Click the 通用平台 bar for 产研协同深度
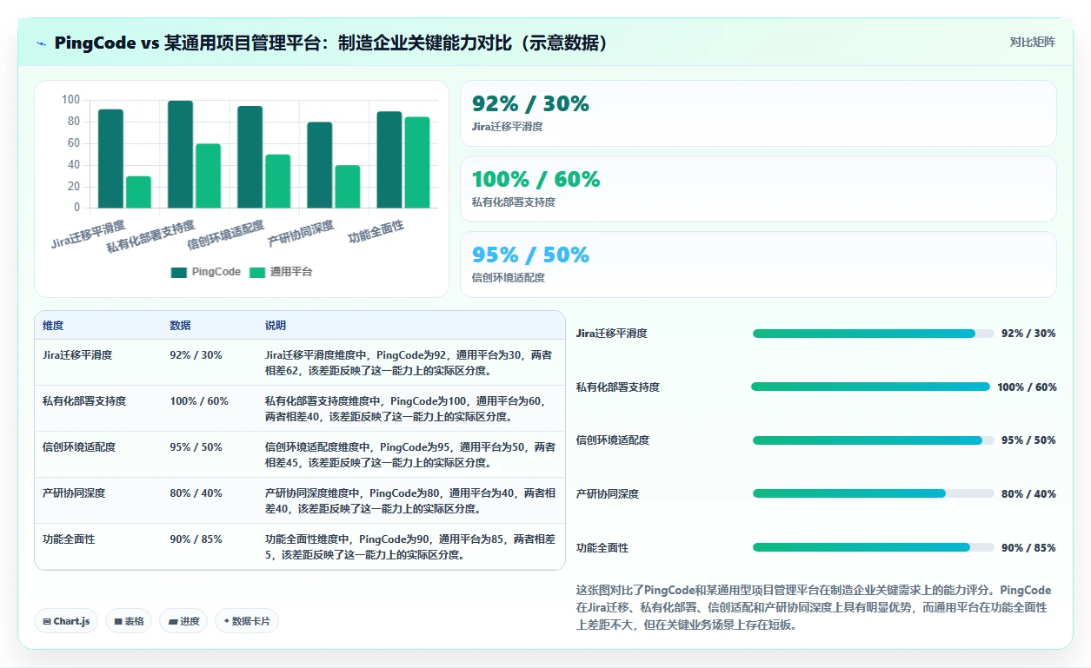This screenshot has width=1091, height=668. (x=348, y=187)
